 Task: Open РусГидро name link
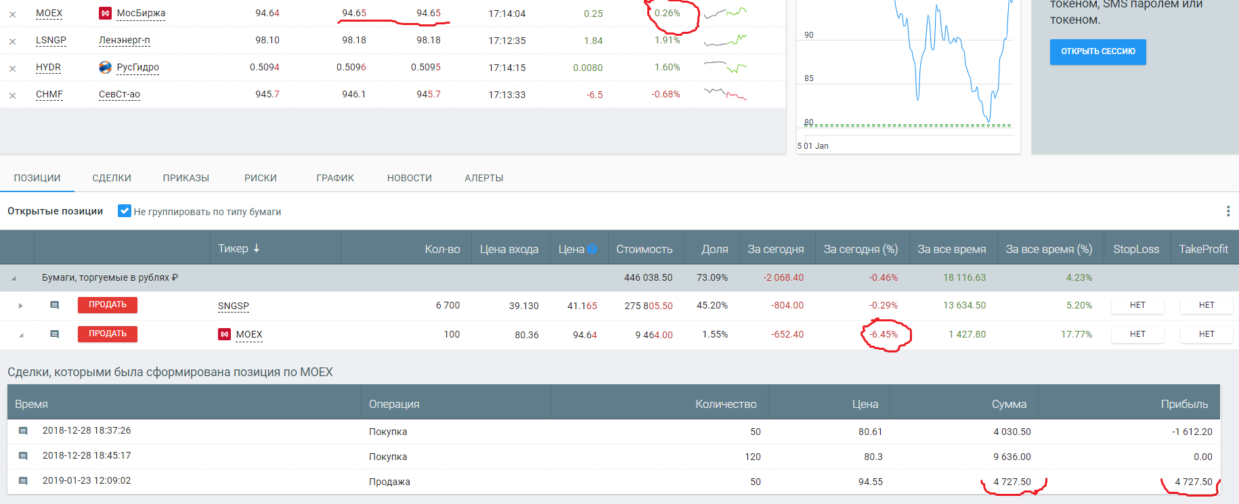point(138,67)
